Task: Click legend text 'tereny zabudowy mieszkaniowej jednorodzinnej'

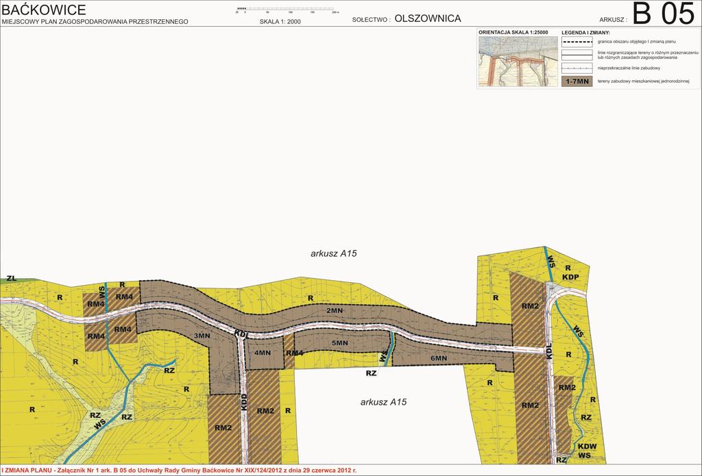Action: pos(643,82)
